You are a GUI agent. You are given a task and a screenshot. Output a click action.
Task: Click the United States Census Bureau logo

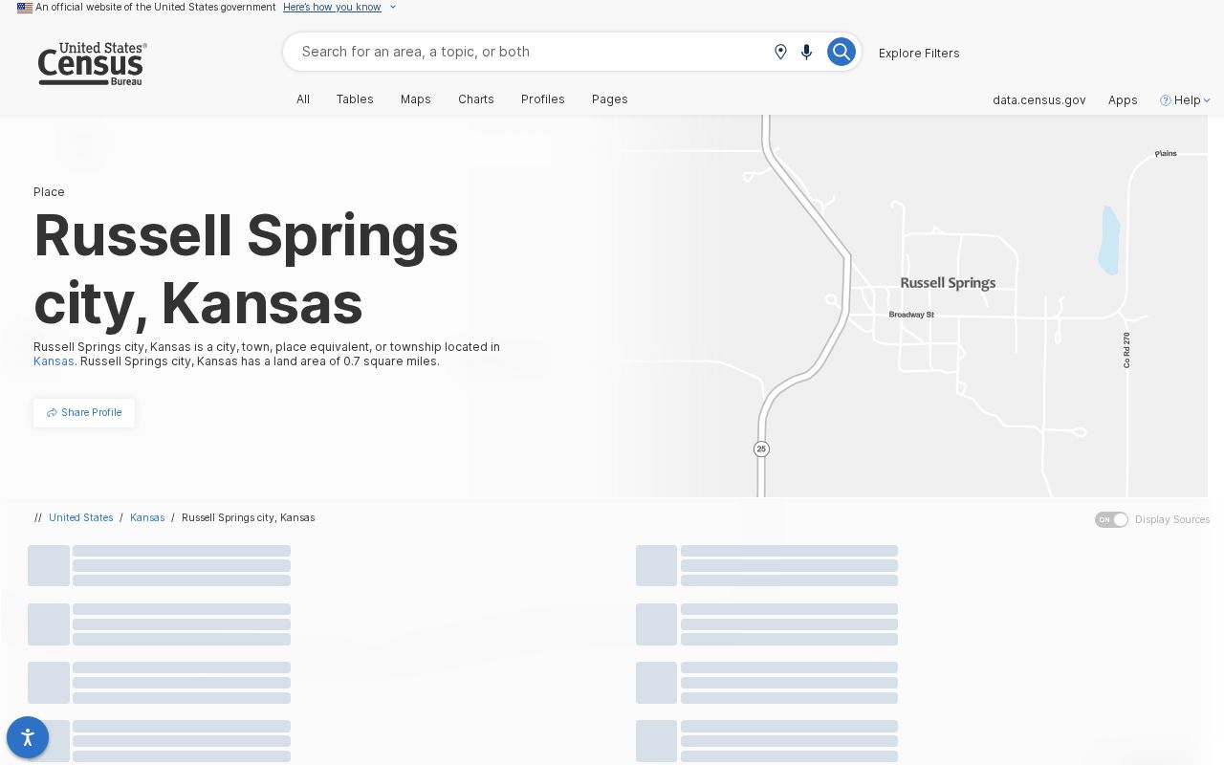[92, 64]
